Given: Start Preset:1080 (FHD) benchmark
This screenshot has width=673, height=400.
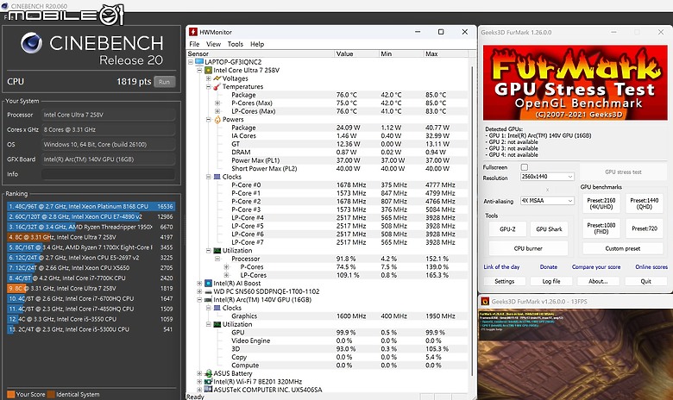Looking at the screenshot, I should pos(601,228).
